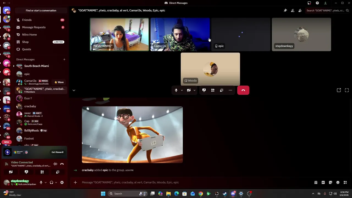
Task: Open User Settings gear
Action: [x=62, y=182]
